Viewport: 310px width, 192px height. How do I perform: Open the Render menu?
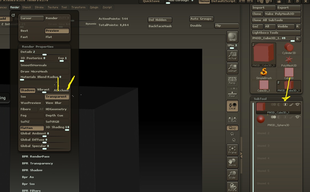point(15,7)
